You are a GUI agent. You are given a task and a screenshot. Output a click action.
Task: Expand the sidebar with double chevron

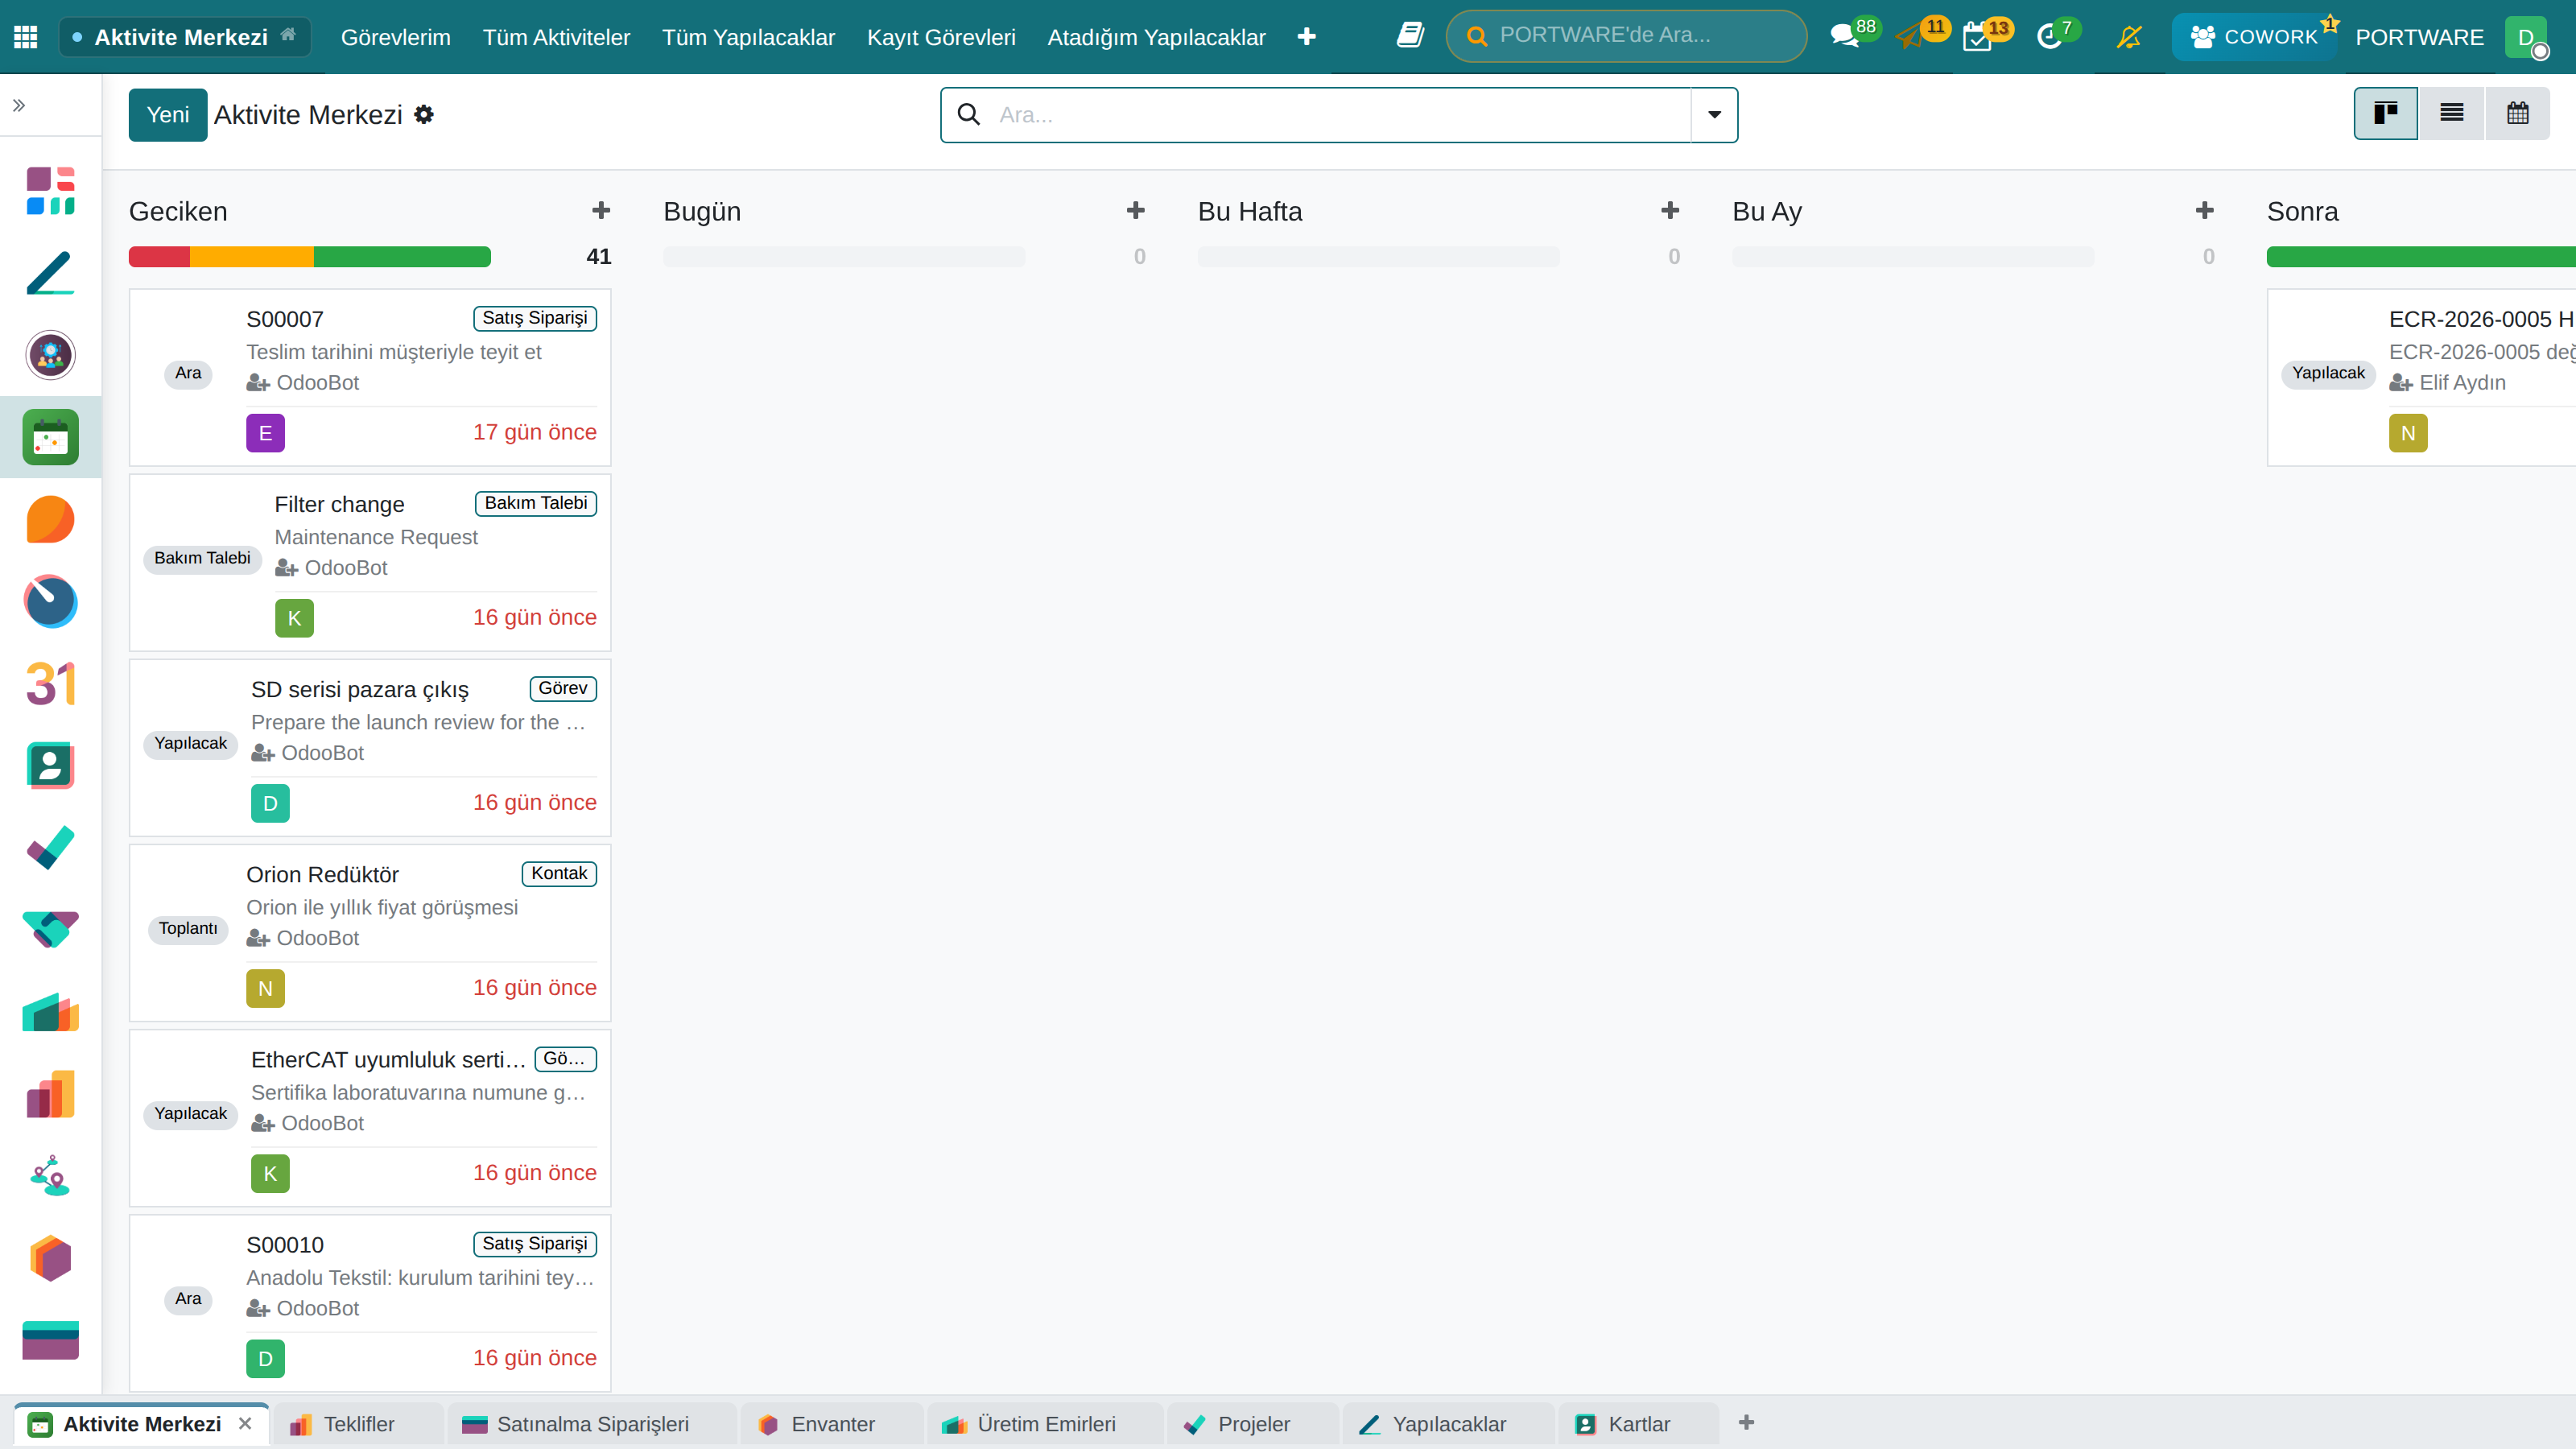pos(19,105)
